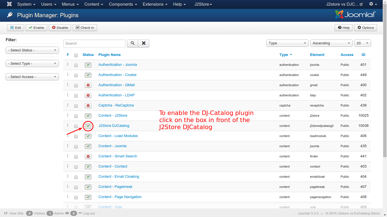
Task: Click the plug icon beside Plugin Manager title
Action: click(10, 15)
